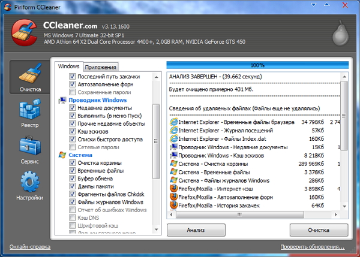The image size is (360, 257).
Task: Open the Сервис toolbox section
Action: pos(30,150)
